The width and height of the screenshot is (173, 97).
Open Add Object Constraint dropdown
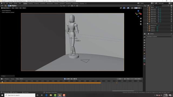pos(159,37)
